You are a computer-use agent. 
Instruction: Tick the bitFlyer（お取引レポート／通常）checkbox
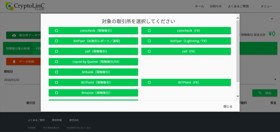[x=57, y=41]
